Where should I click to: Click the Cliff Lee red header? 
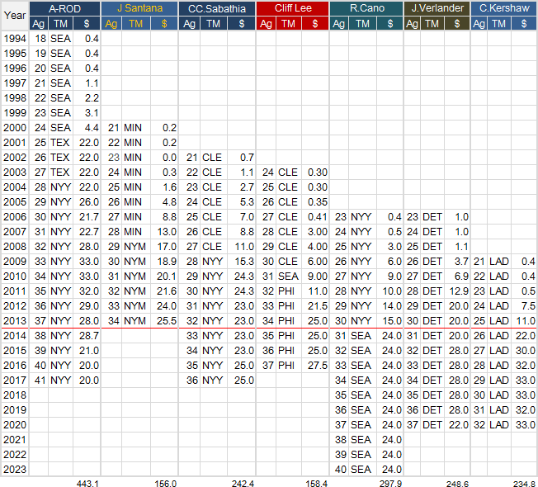tap(293, 8)
